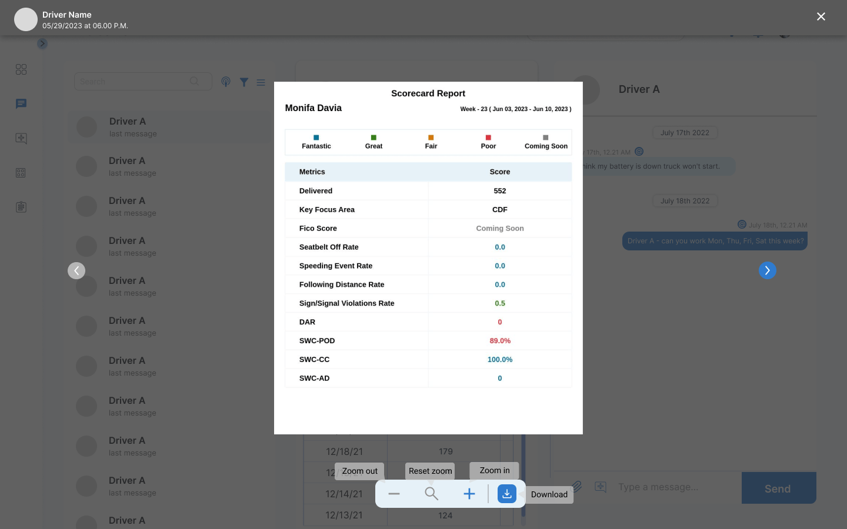Close the attachment preview overlay
The image size is (847, 529).
pos(821,16)
